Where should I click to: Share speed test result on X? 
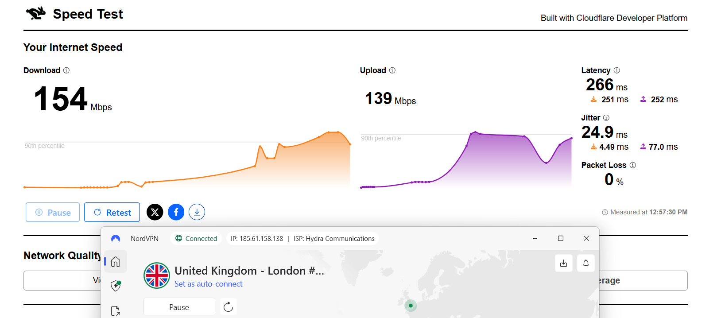[x=155, y=212]
